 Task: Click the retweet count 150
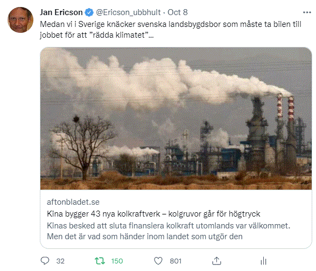click(x=117, y=261)
